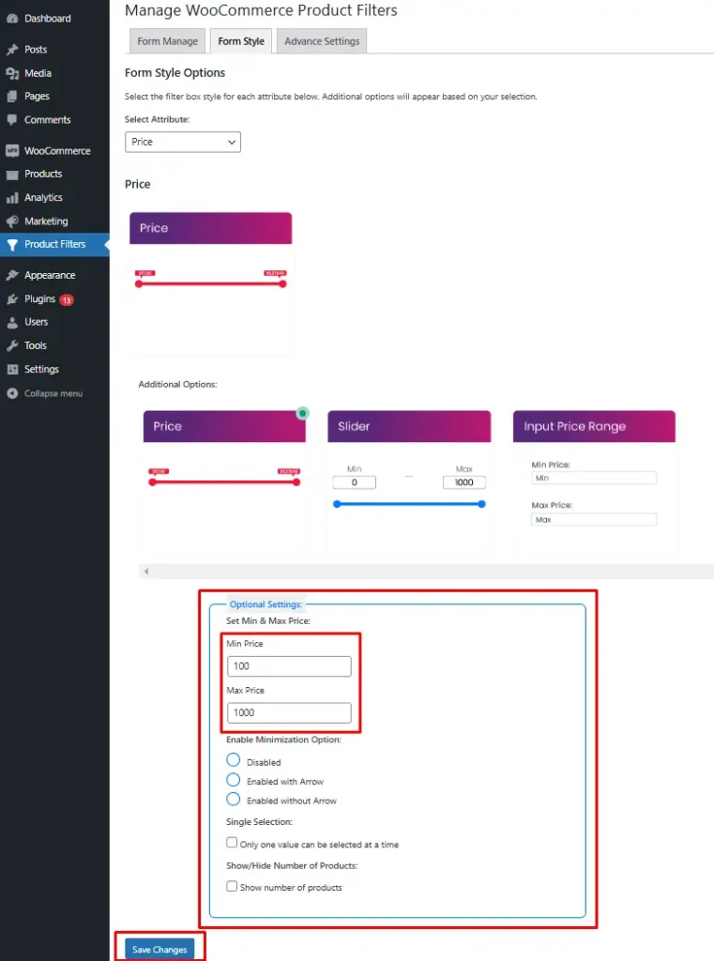
Task: Click the Products box icon
Action: pyautogui.click(x=12, y=174)
